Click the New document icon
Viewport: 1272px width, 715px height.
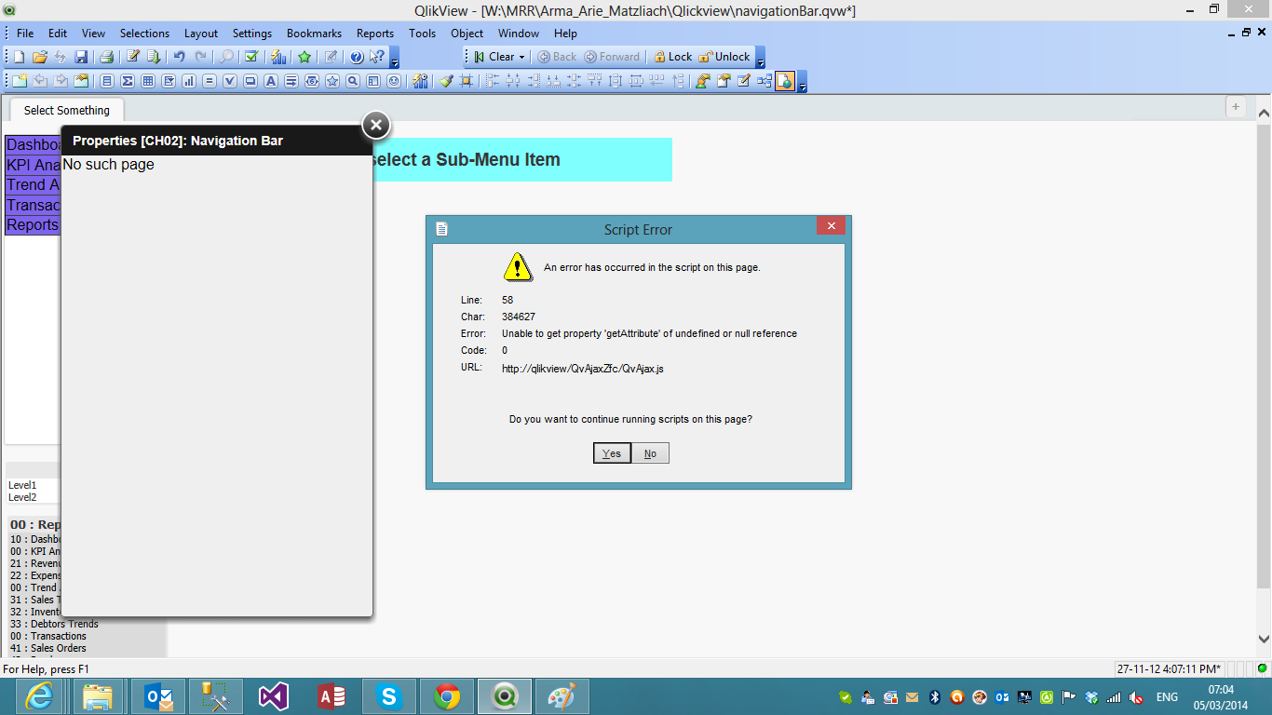(x=20, y=57)
